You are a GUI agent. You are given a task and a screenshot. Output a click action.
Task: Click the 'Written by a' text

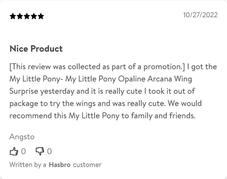tap(28, 165)
